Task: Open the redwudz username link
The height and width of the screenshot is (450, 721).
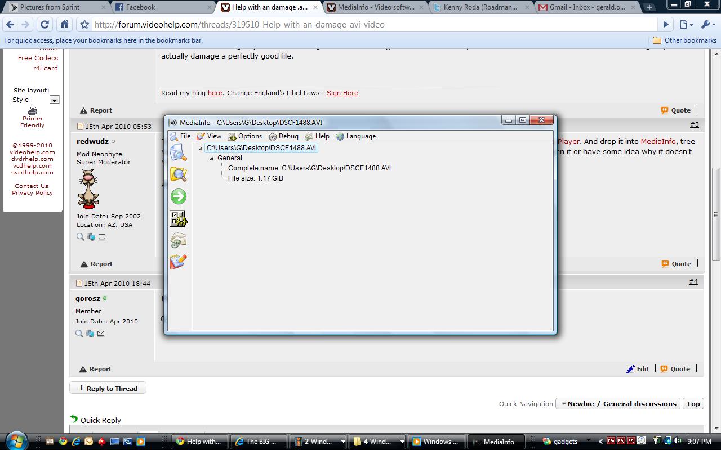Action: (92, 141)
